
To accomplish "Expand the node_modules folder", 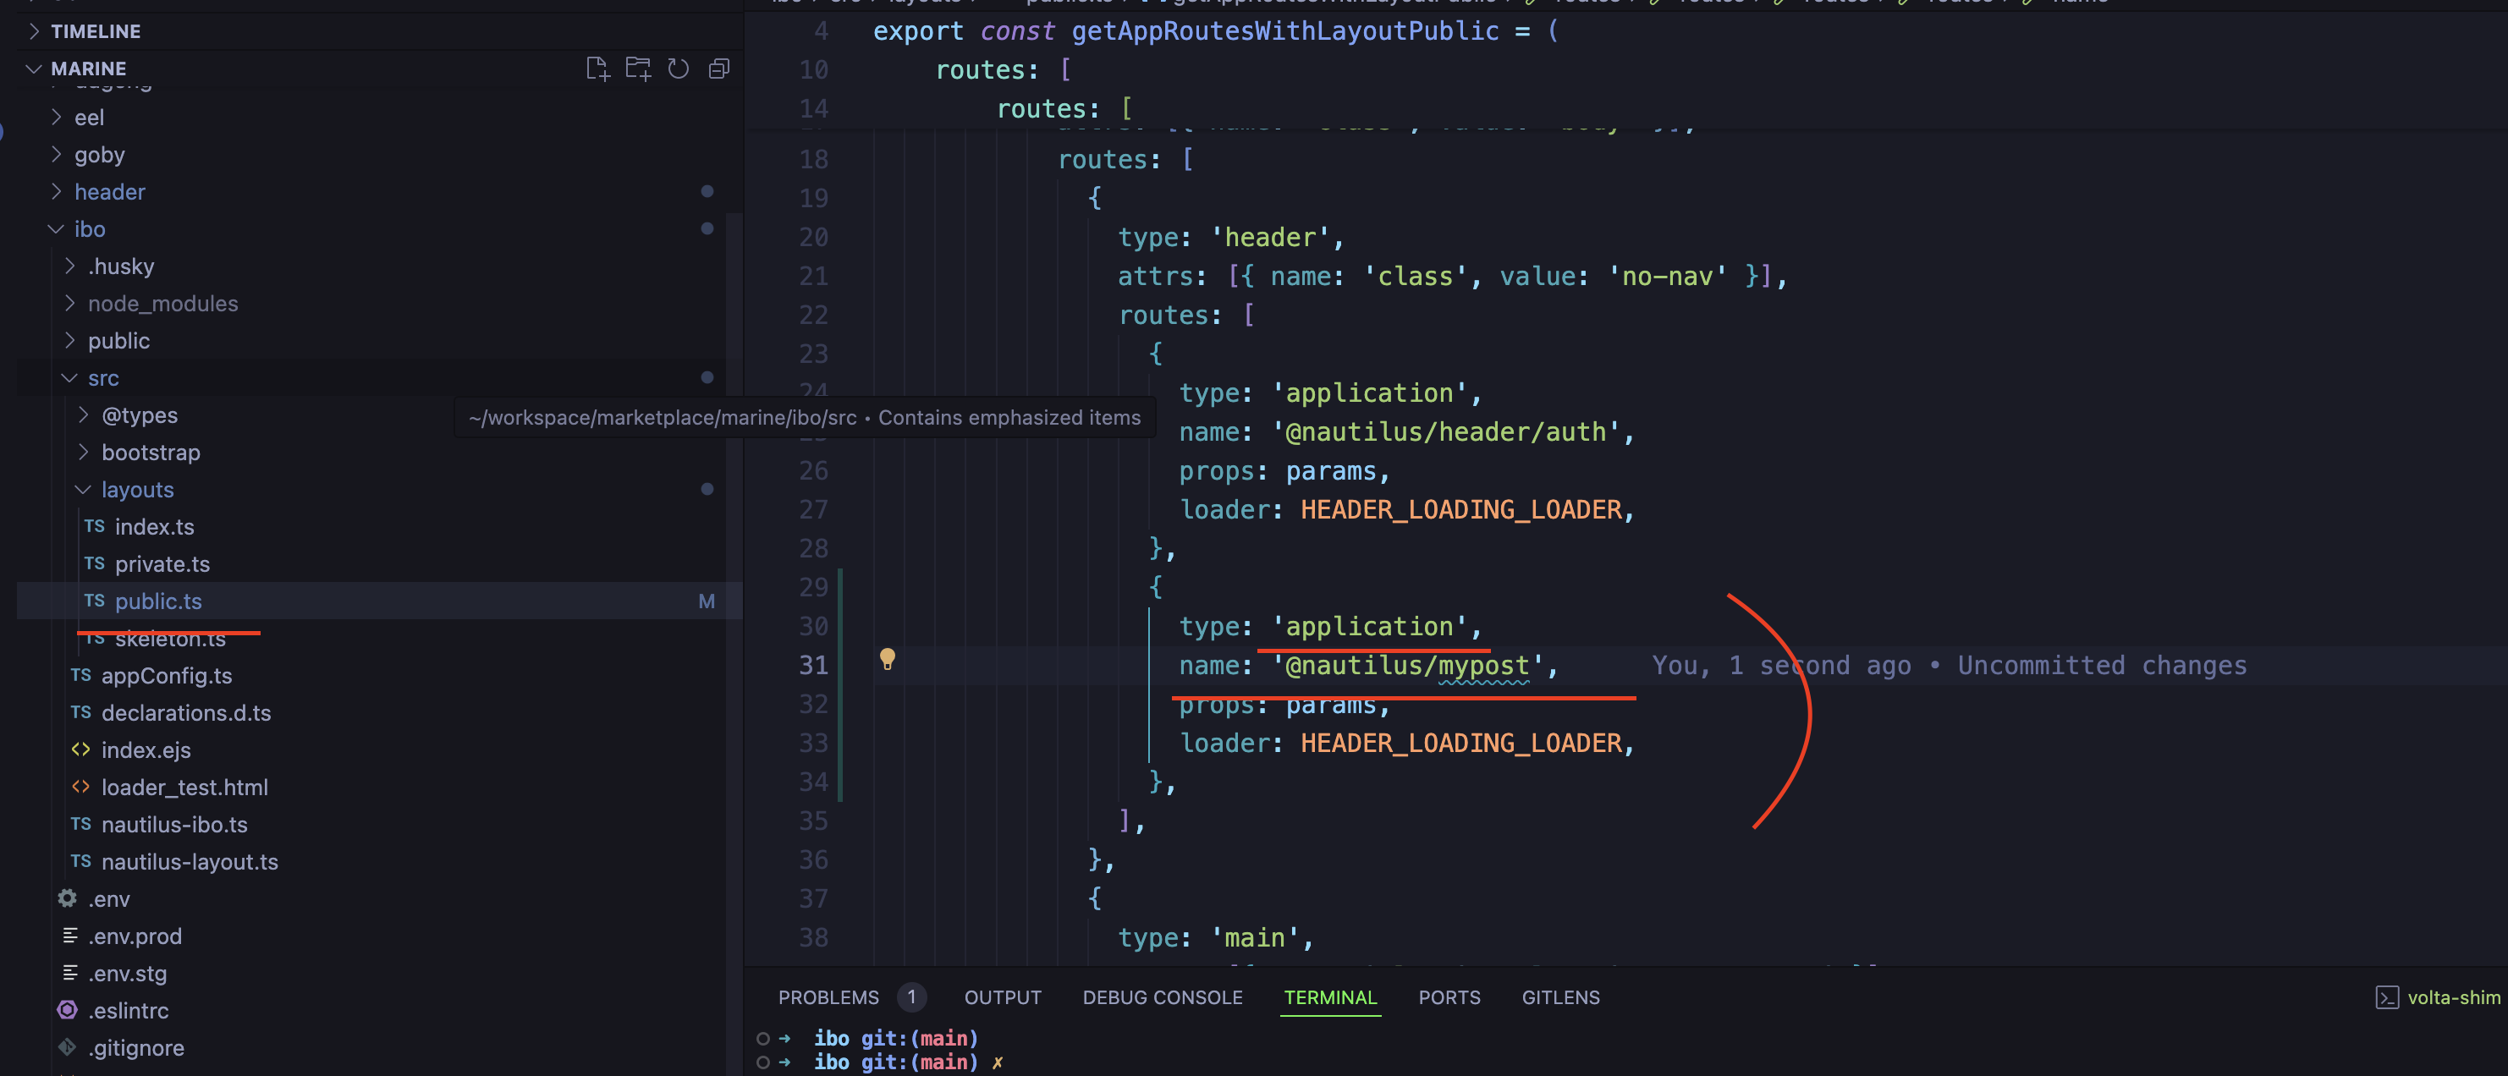I will tap(162, 304).
